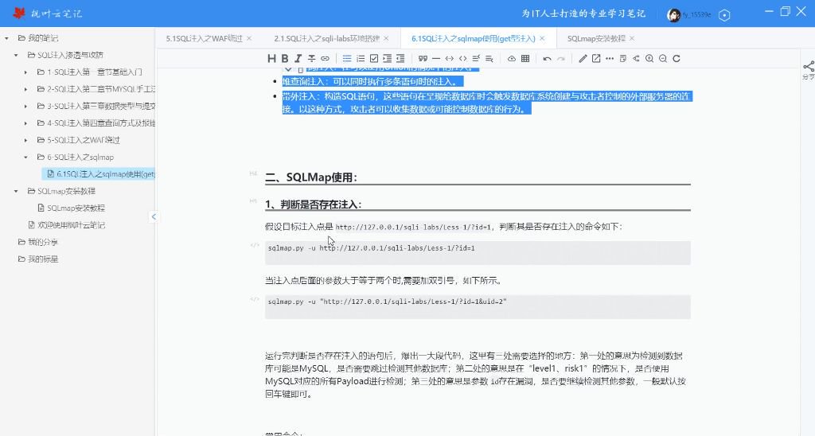815x436 pixels.
Task: Zoom out the note view
Action: [663, 59]
